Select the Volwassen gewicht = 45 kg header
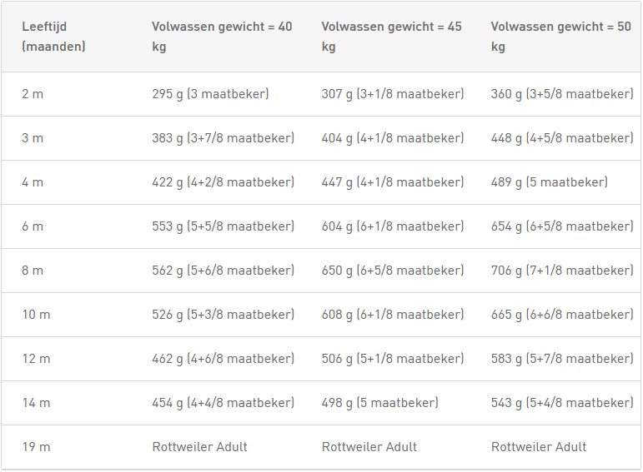643x472 pixels. point(391,37)
